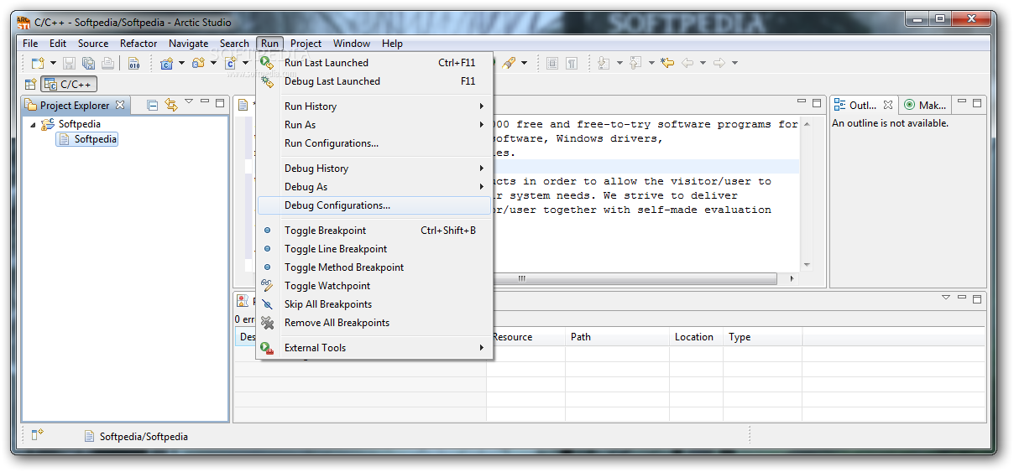The height and width of the screenshot is (472, 1014).
Task: Select Toggle Method Breakpoint entry
Action: point(374,267)
